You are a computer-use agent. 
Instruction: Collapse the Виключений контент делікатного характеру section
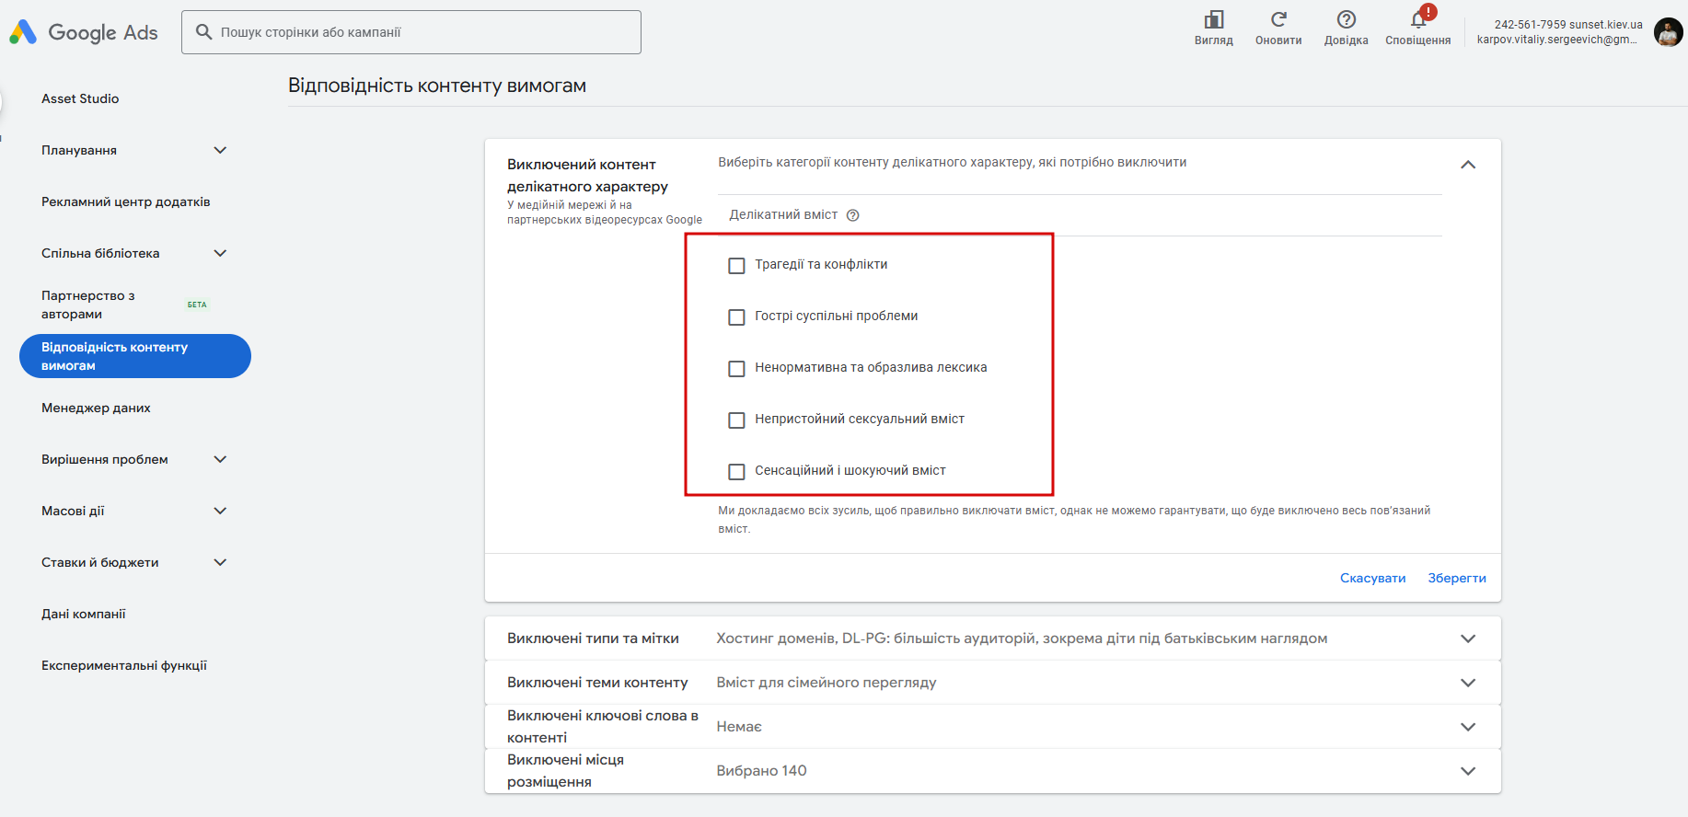1468,165
